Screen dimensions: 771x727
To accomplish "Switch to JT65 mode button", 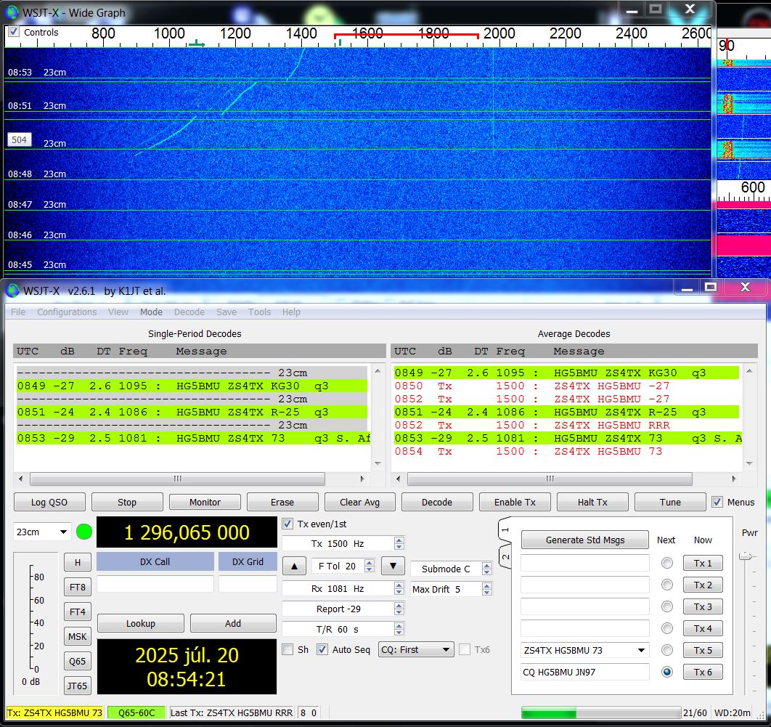I will click(77, 686).
